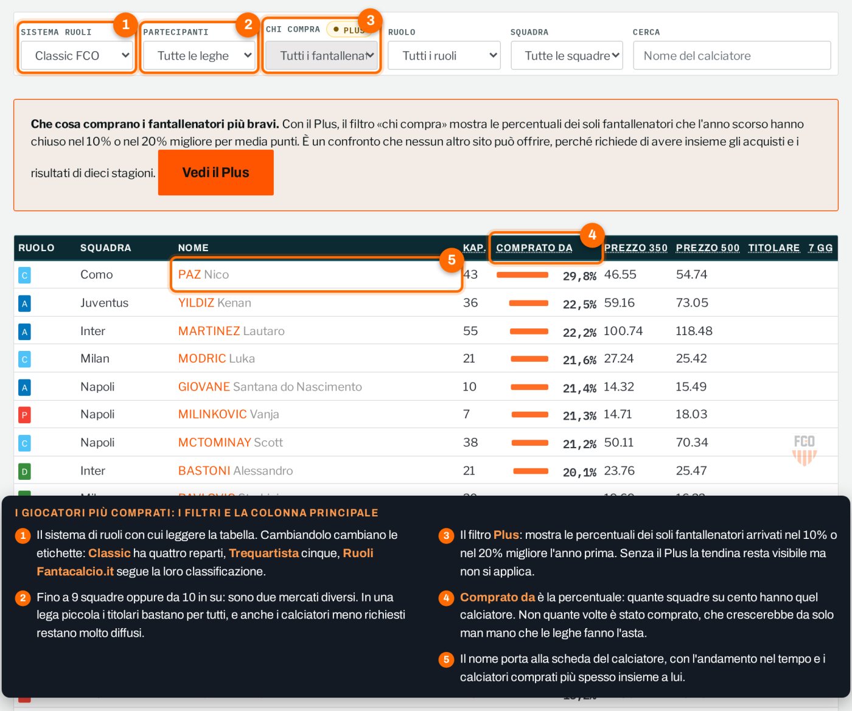852x711 pixels.
Task: Click the KAP value 55 for Martinez
Action: tap(470, 331)
